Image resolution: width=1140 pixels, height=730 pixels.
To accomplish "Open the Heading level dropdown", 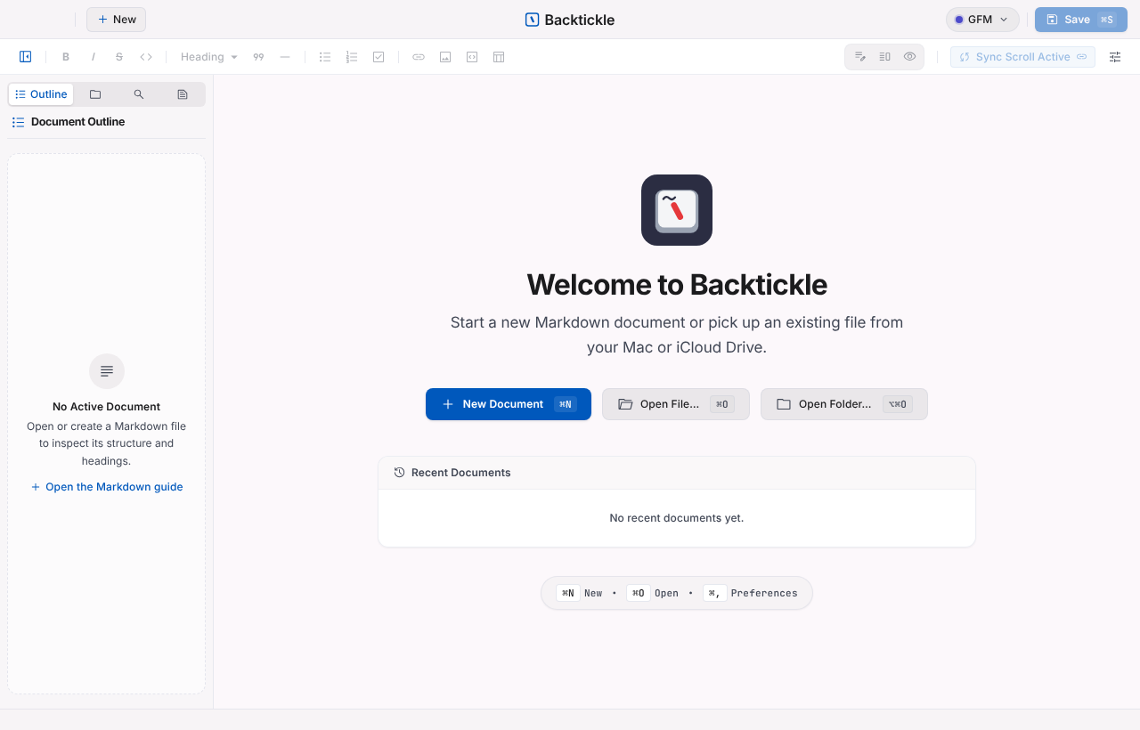I will pyautogui.click(x=209, y=57).
